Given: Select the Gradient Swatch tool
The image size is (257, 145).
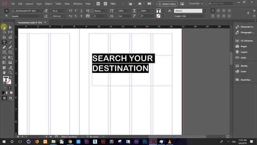Looking at the screenshot, I should tap(4, 62).
